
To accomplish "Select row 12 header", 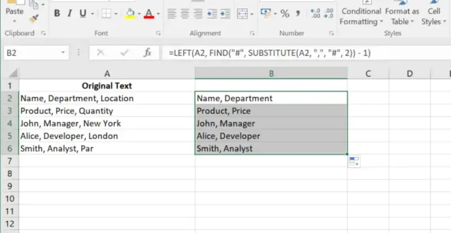I will 10,224.
